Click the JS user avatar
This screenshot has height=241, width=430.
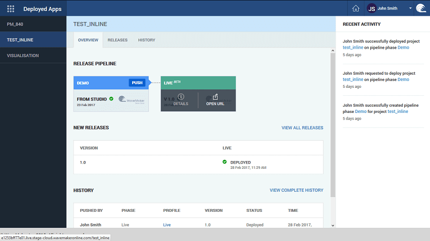click(x=372, y=8)
